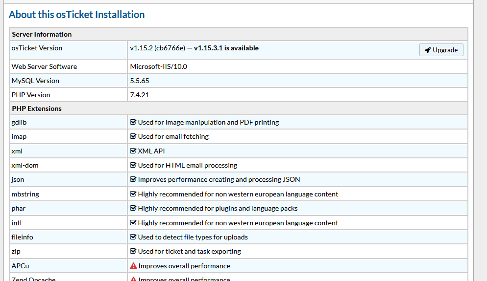Click the 'intl' extension name

point(17,223)
